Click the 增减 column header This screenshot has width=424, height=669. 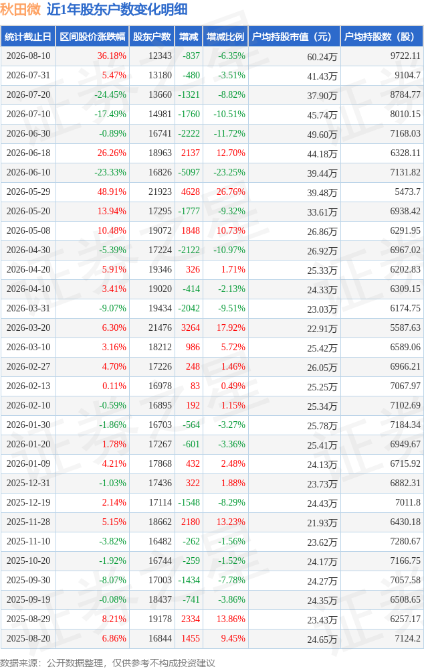[189, 37]
